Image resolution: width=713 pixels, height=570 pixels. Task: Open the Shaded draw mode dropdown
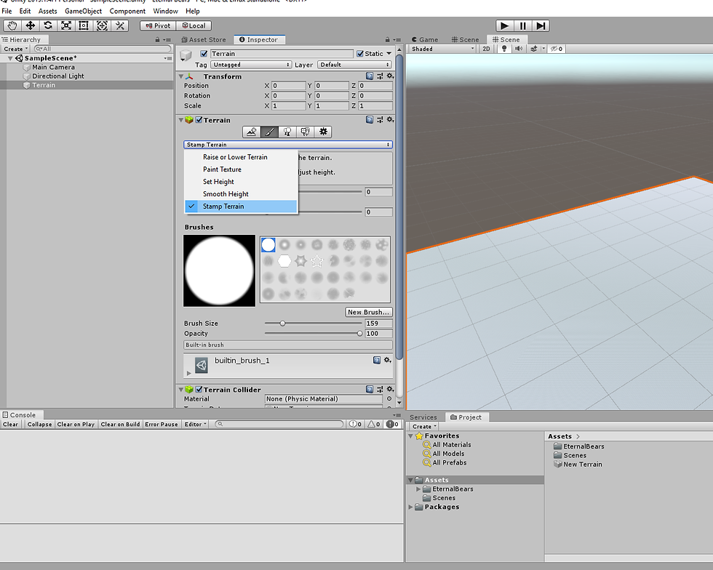tap(442, 49)
